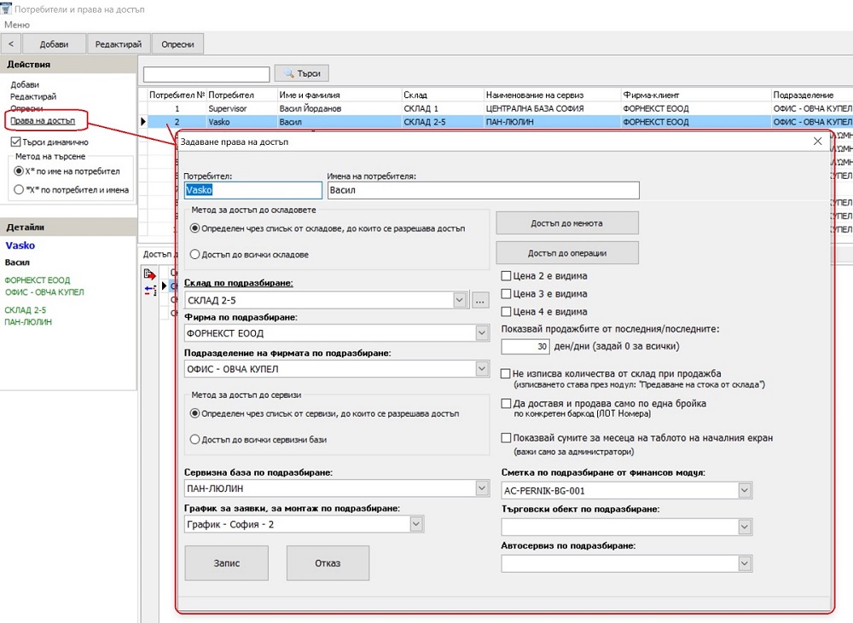This screenshot has height=623, width=853.
Task: Select X* по име на потребител radio
Action: point(19,171)
